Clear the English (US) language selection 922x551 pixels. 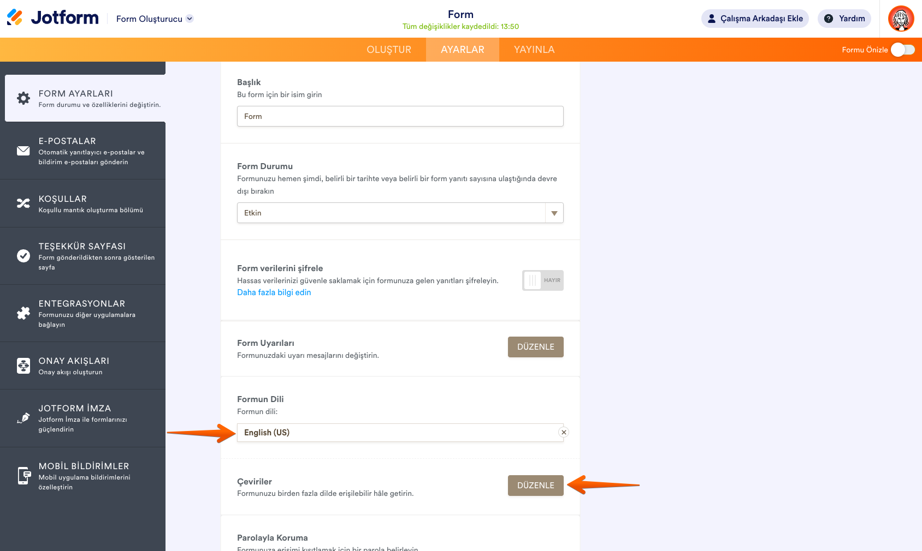click(564, 433)
